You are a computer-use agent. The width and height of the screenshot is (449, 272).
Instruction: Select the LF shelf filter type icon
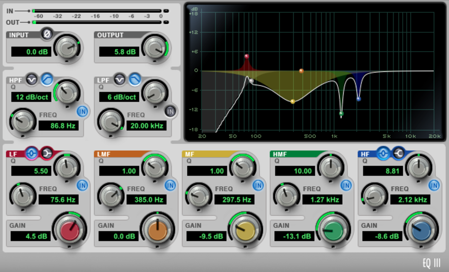pos(47,153)
